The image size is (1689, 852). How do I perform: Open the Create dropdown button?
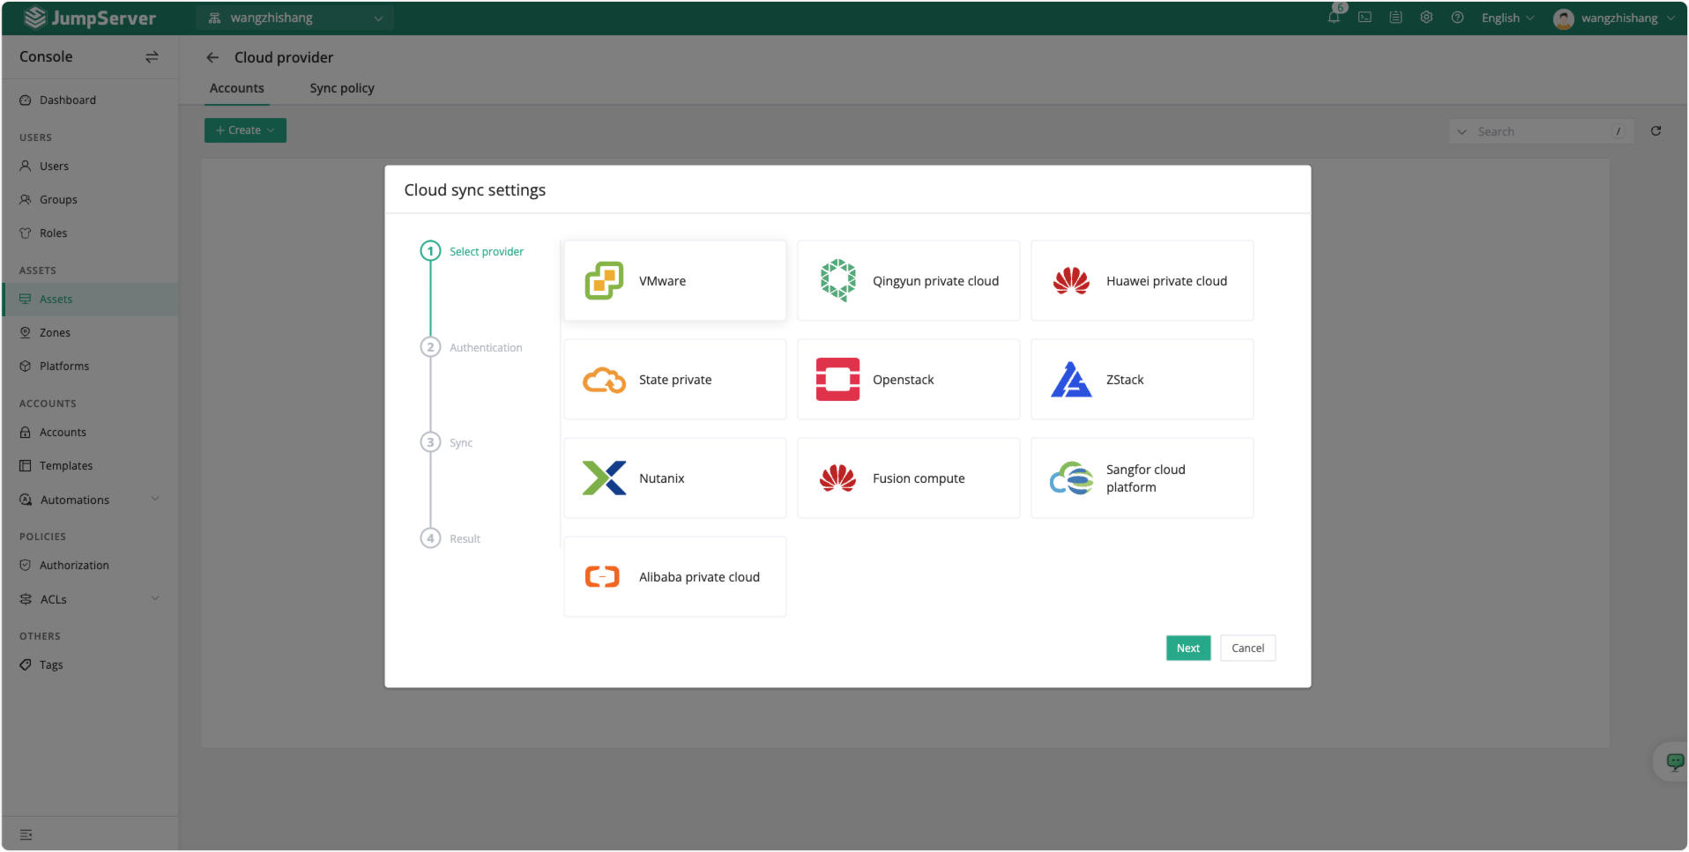coord(245,130)
